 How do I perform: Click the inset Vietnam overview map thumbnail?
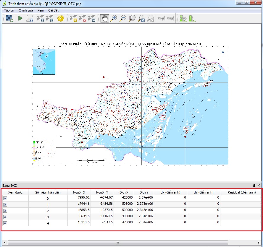point(44,62)
